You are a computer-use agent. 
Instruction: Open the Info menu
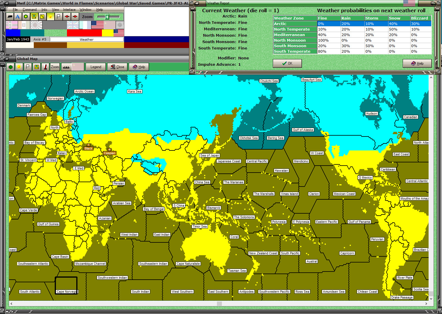point(44,10)
